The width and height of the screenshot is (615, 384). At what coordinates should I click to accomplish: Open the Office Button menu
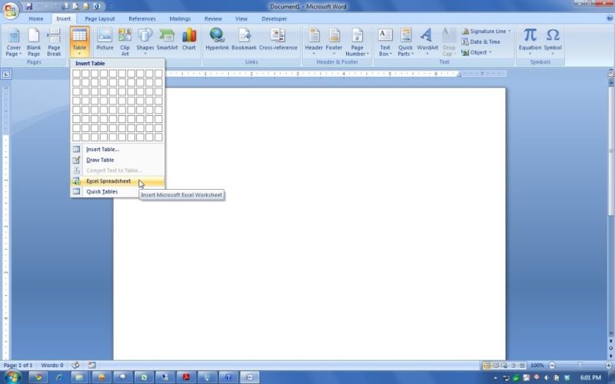click(11, 10)
